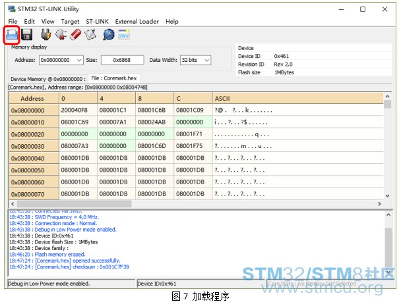This screenshot has height=304, width=399.
Task: Click log panel scroll up arrow
Action: click(388, 215)
